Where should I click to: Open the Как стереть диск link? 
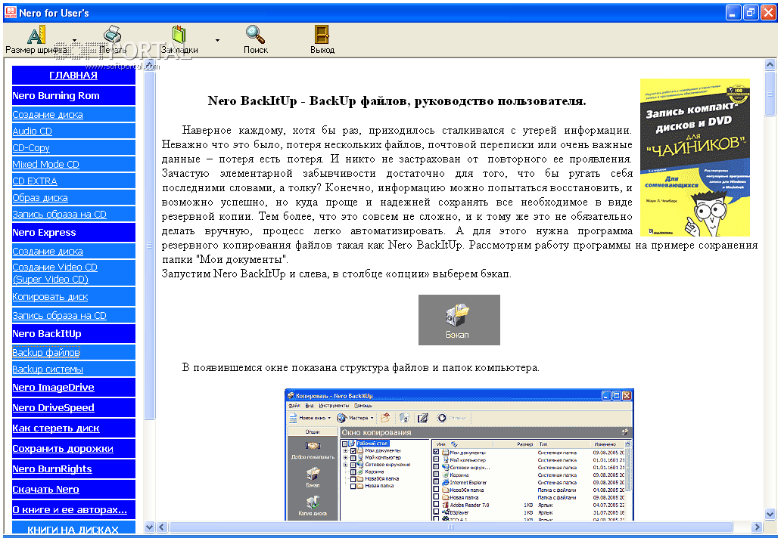point(56,428)
